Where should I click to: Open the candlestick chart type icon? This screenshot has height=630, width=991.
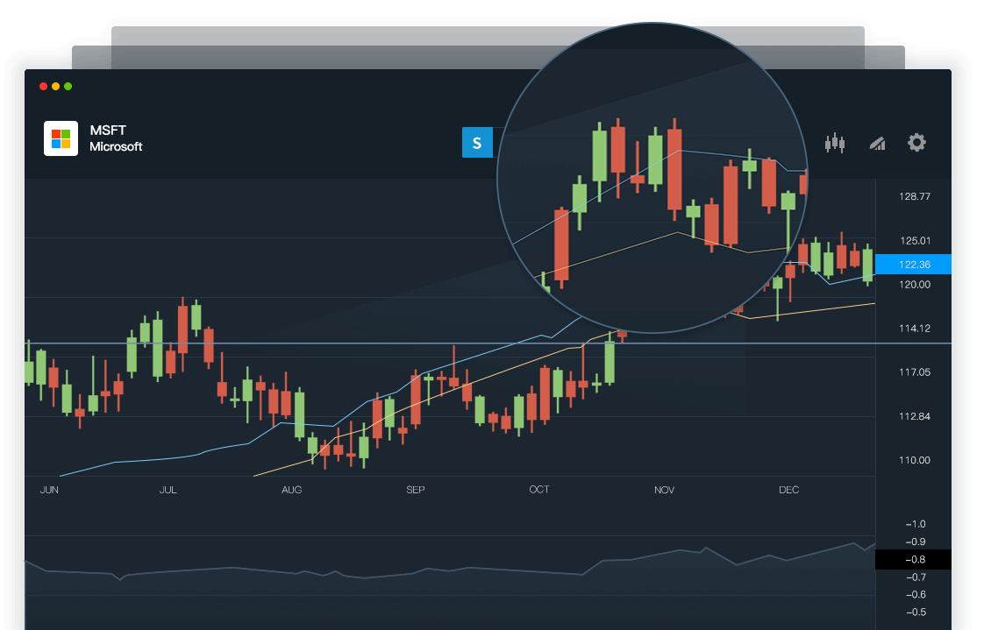[835, 144]
